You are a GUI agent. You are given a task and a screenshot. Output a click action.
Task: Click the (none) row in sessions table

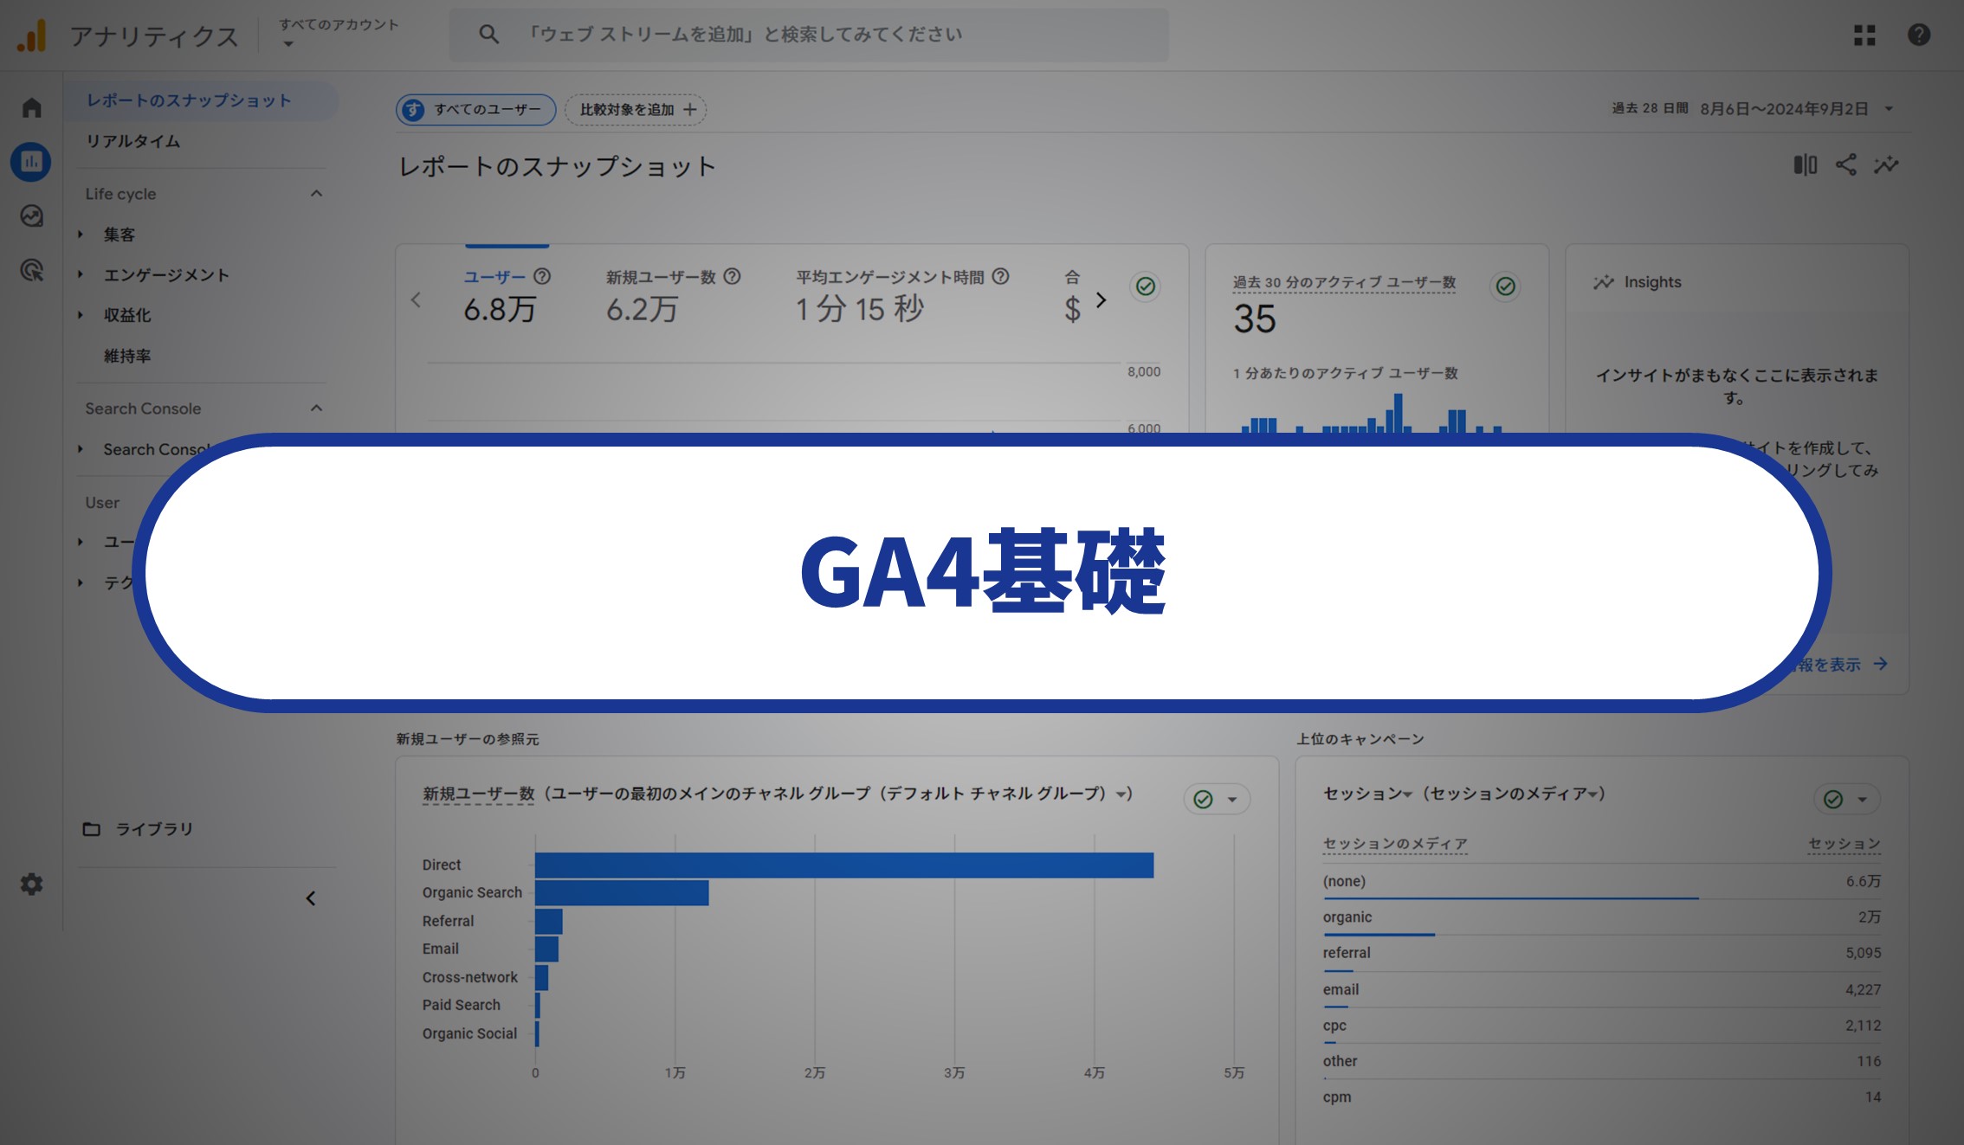coord(1602,882)
